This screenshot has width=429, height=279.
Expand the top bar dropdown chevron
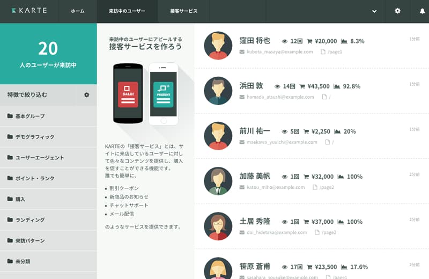(374, 11)
